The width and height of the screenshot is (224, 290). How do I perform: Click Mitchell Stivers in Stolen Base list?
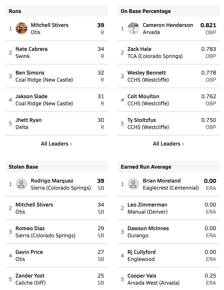click(x=34, y=205)
